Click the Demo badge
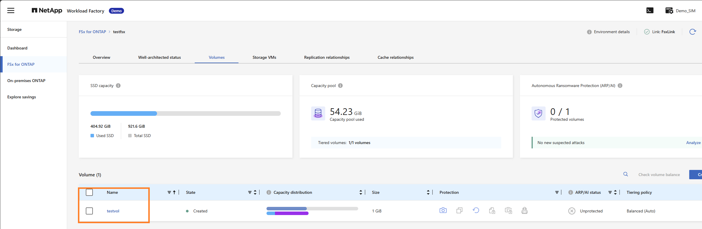702x229 pixels. point(116,11)
